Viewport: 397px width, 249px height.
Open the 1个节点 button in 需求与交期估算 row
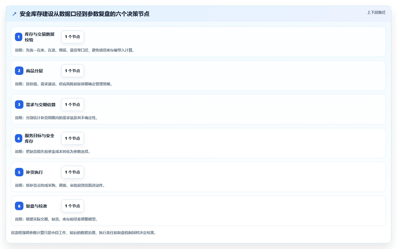tap(72, 105)
